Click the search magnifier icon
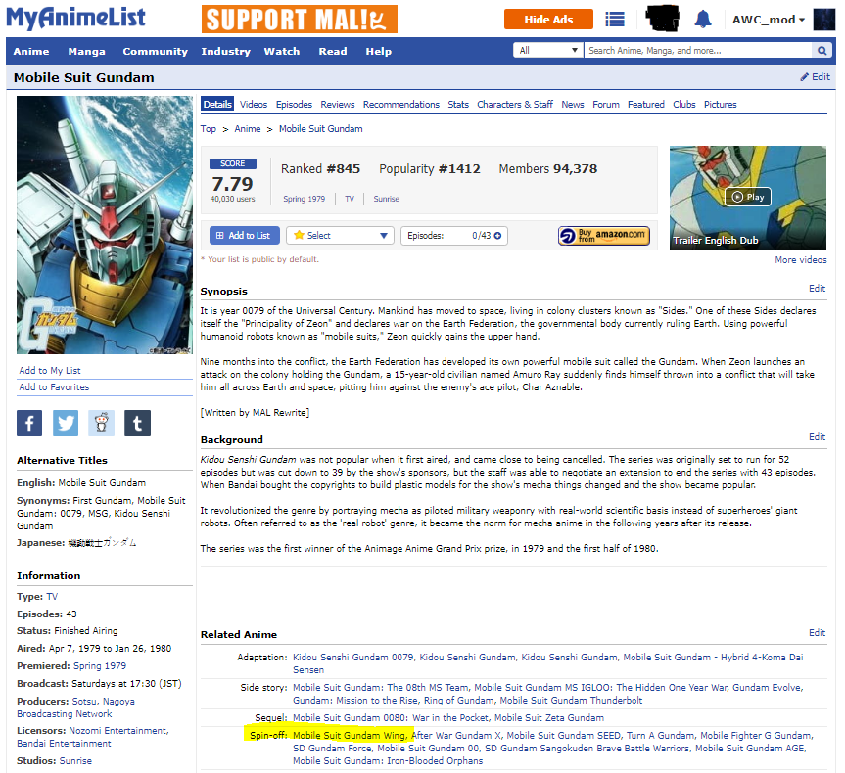 tap(822, 51)
